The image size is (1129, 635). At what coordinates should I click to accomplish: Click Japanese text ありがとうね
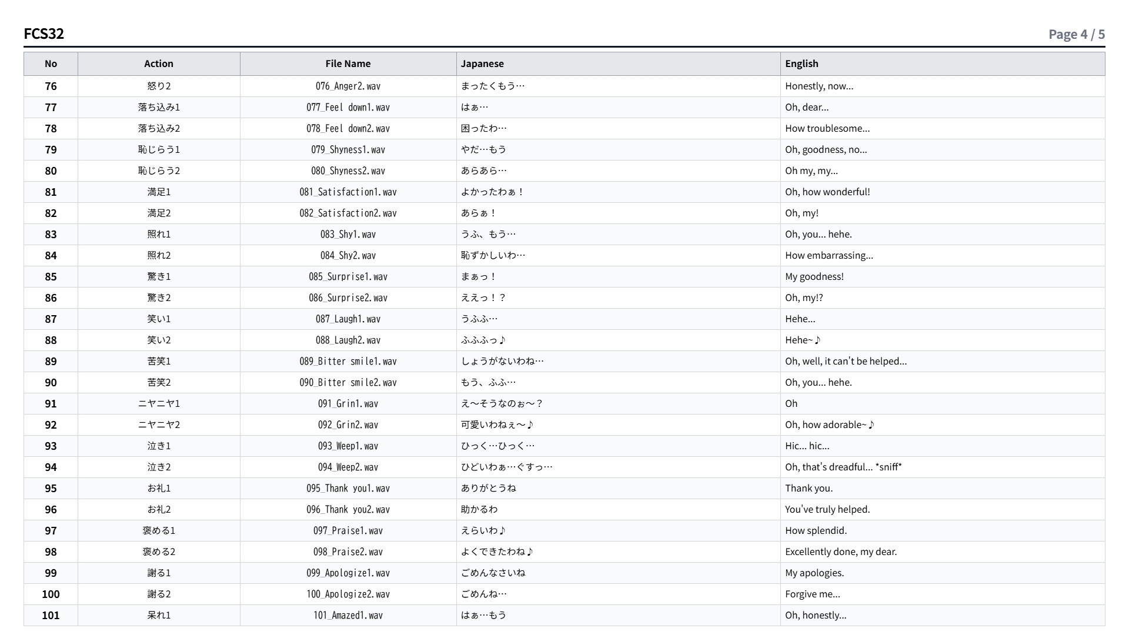pos(489,489)
